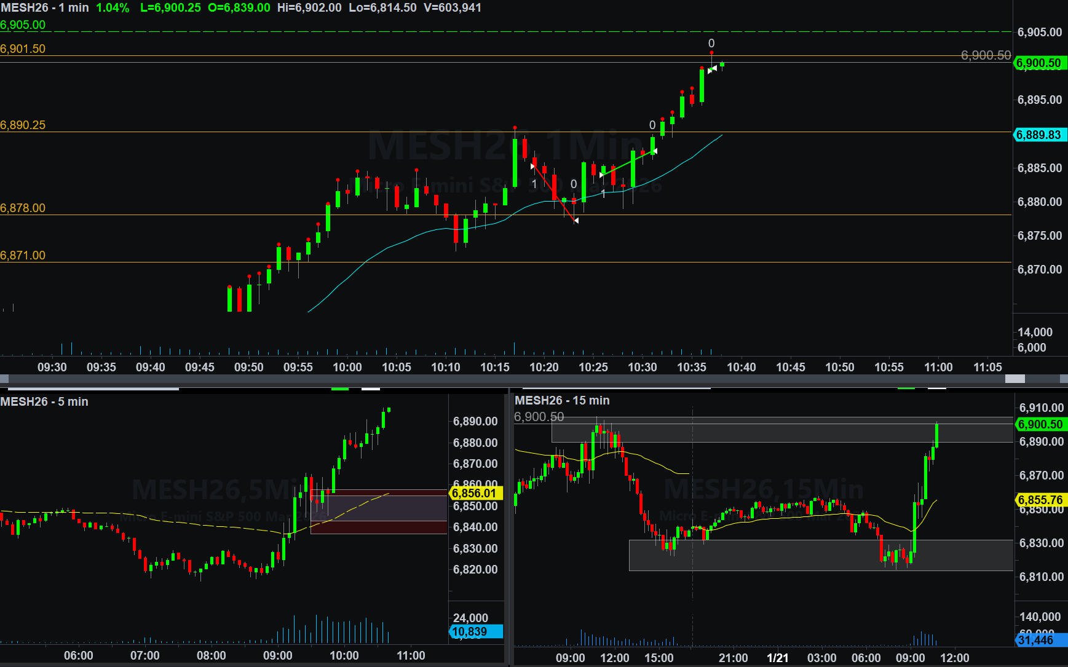The image size is (1068, 667).
Task: Click the MESH26 - 1 min chart title
Action: [45, 8]
